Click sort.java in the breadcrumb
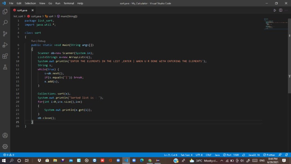 pos(34,16)
